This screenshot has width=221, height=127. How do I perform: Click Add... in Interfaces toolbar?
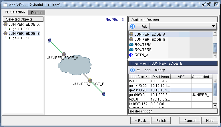(149, 70)
